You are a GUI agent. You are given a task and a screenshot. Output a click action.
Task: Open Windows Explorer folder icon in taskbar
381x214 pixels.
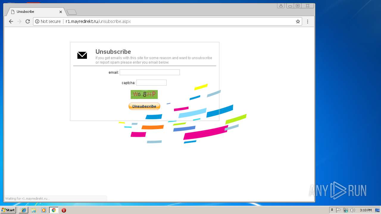tap(34, 210)
